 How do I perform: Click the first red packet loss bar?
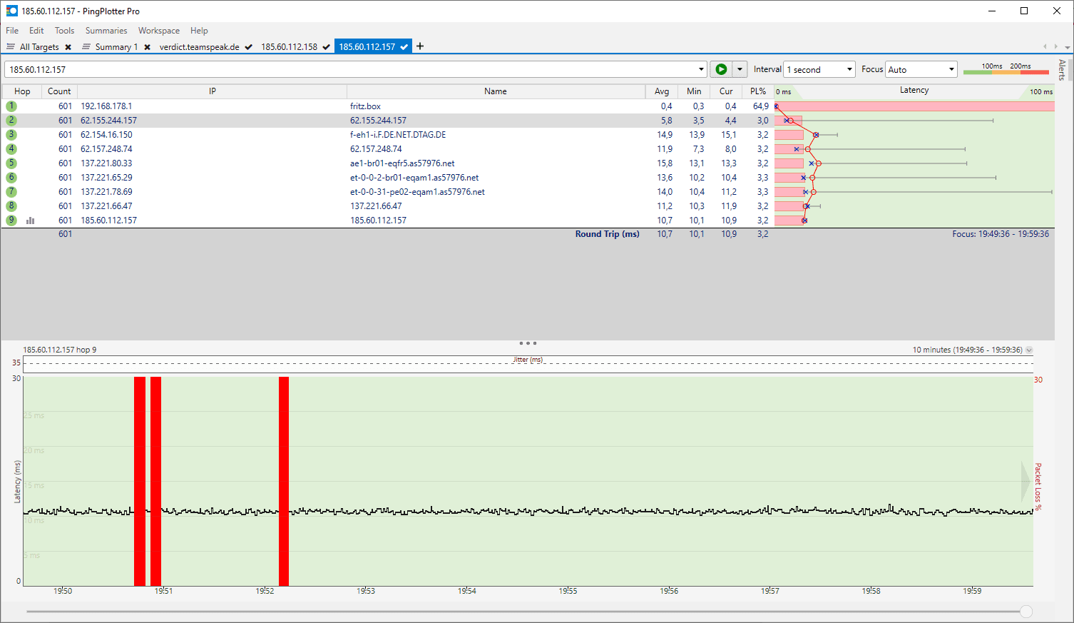[140, 482]
